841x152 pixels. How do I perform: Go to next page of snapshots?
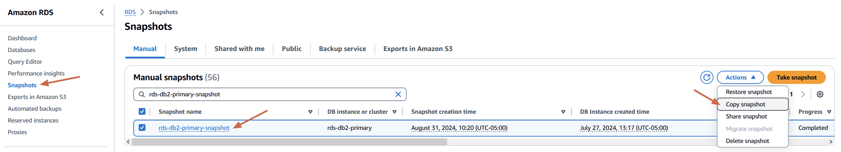803,94
